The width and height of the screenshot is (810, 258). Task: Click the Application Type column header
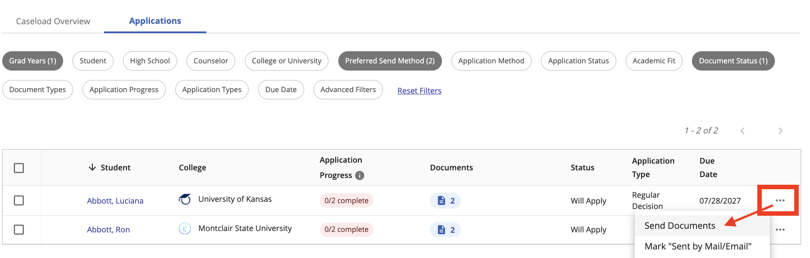pyautogui.click(x=653, y=168)
